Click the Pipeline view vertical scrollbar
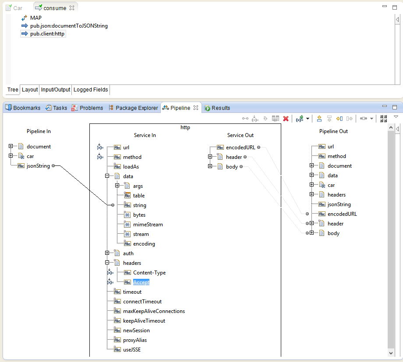 [x=390, y=241]
